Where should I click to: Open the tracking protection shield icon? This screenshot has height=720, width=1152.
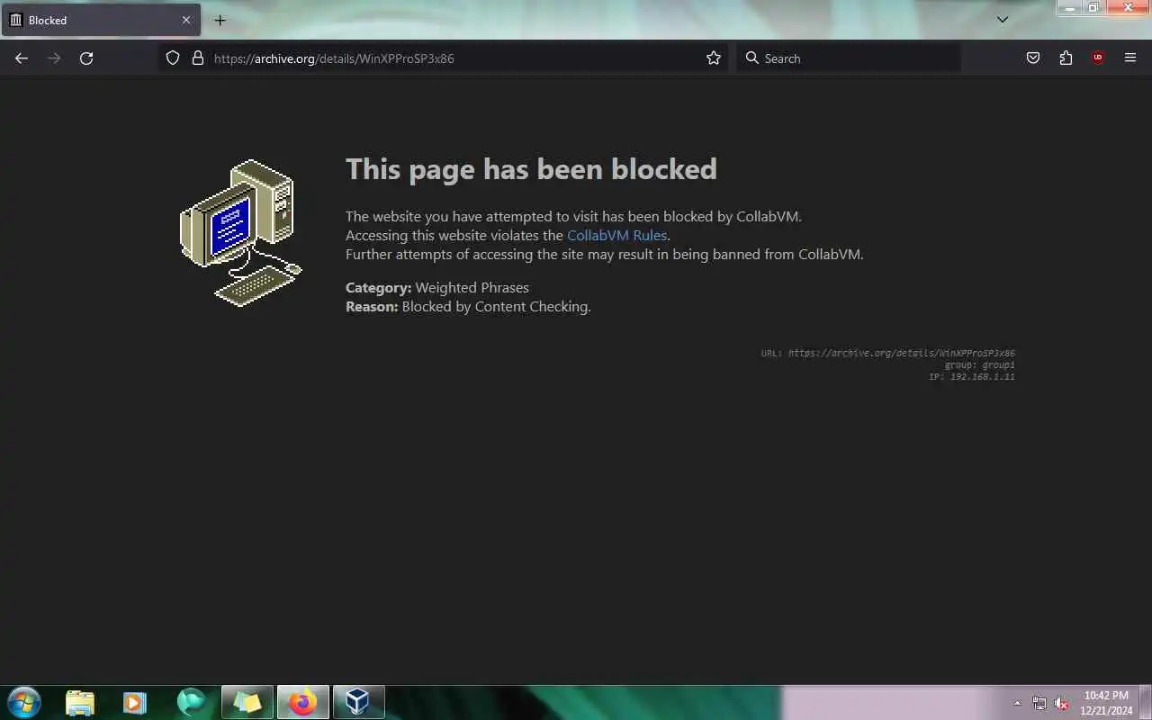click(x=173, y=58)
